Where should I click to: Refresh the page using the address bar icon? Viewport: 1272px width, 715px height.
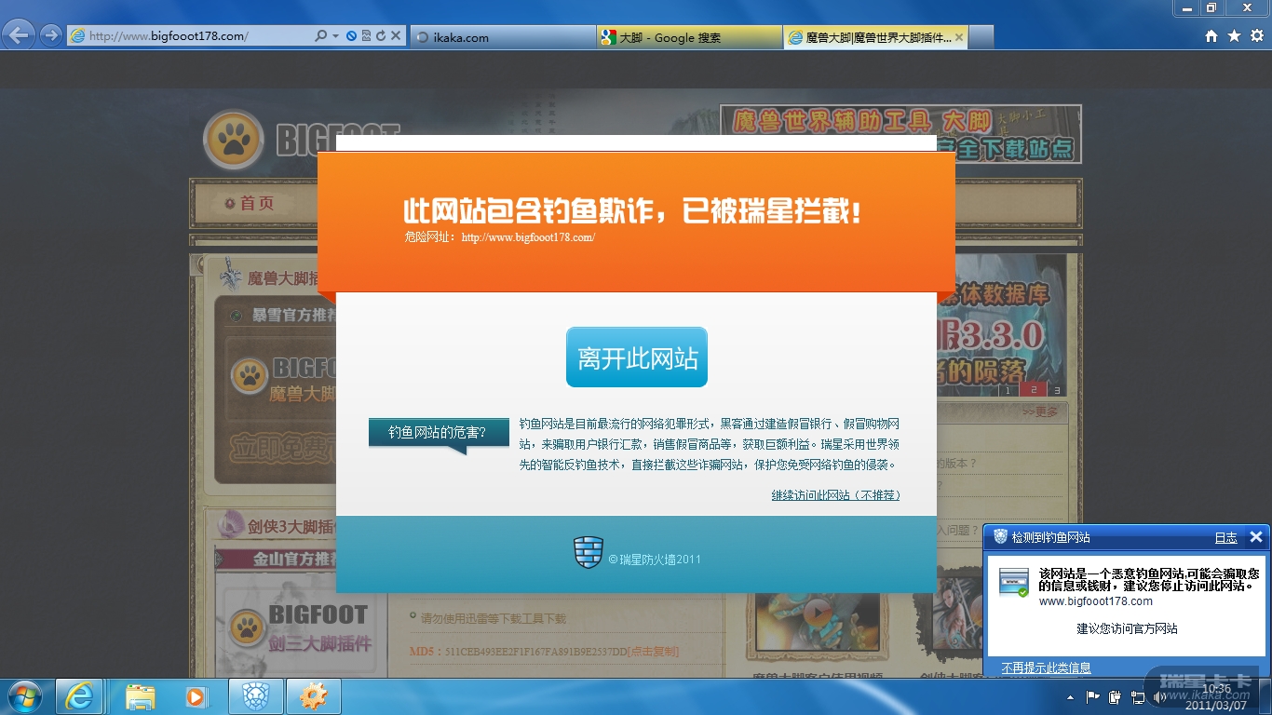tap(380, 36)
